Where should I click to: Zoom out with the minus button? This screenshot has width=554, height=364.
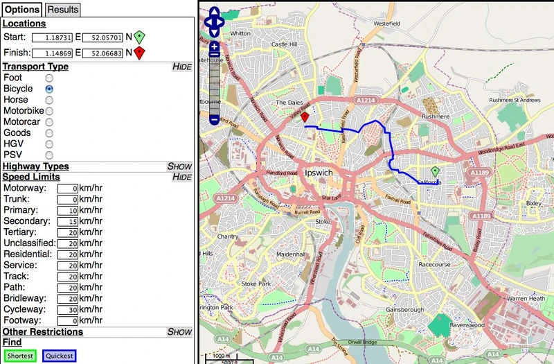tap(215, 119)
